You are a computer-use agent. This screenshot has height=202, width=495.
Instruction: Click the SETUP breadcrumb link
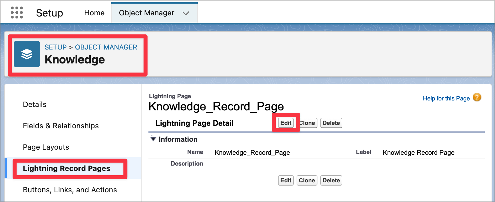pos(55,47)
